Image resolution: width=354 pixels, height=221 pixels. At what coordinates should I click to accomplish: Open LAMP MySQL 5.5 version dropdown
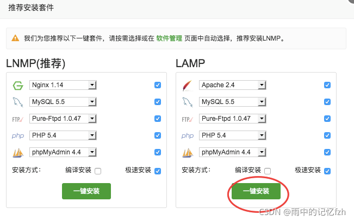pyautogui.click(x=233, y=102)
